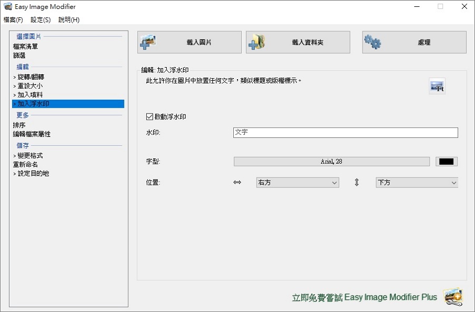Image resolution: width=475 pixels, height=312 pixels.
Task: Click the 水印 watermark text field
Action: (346, 133)
